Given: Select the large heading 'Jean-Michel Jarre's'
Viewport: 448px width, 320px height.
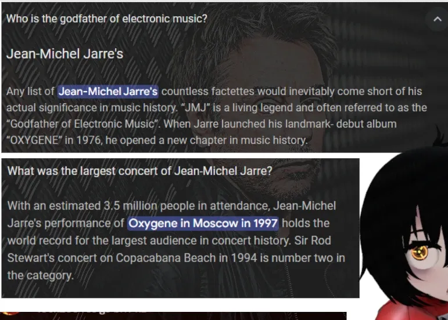Looking at the screenshot, I should coord(65,53).
